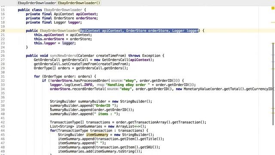Viewport: 275px width, 155px height.
Task: Click this.apiContext on line 21
Action: [49, 35]
